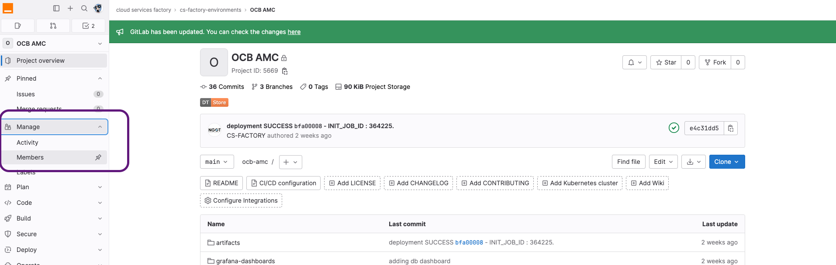The width and height of the screenshot is (836, 265).
Task: Unpin Members from the sidebar
Action: (x=98, y=157)
